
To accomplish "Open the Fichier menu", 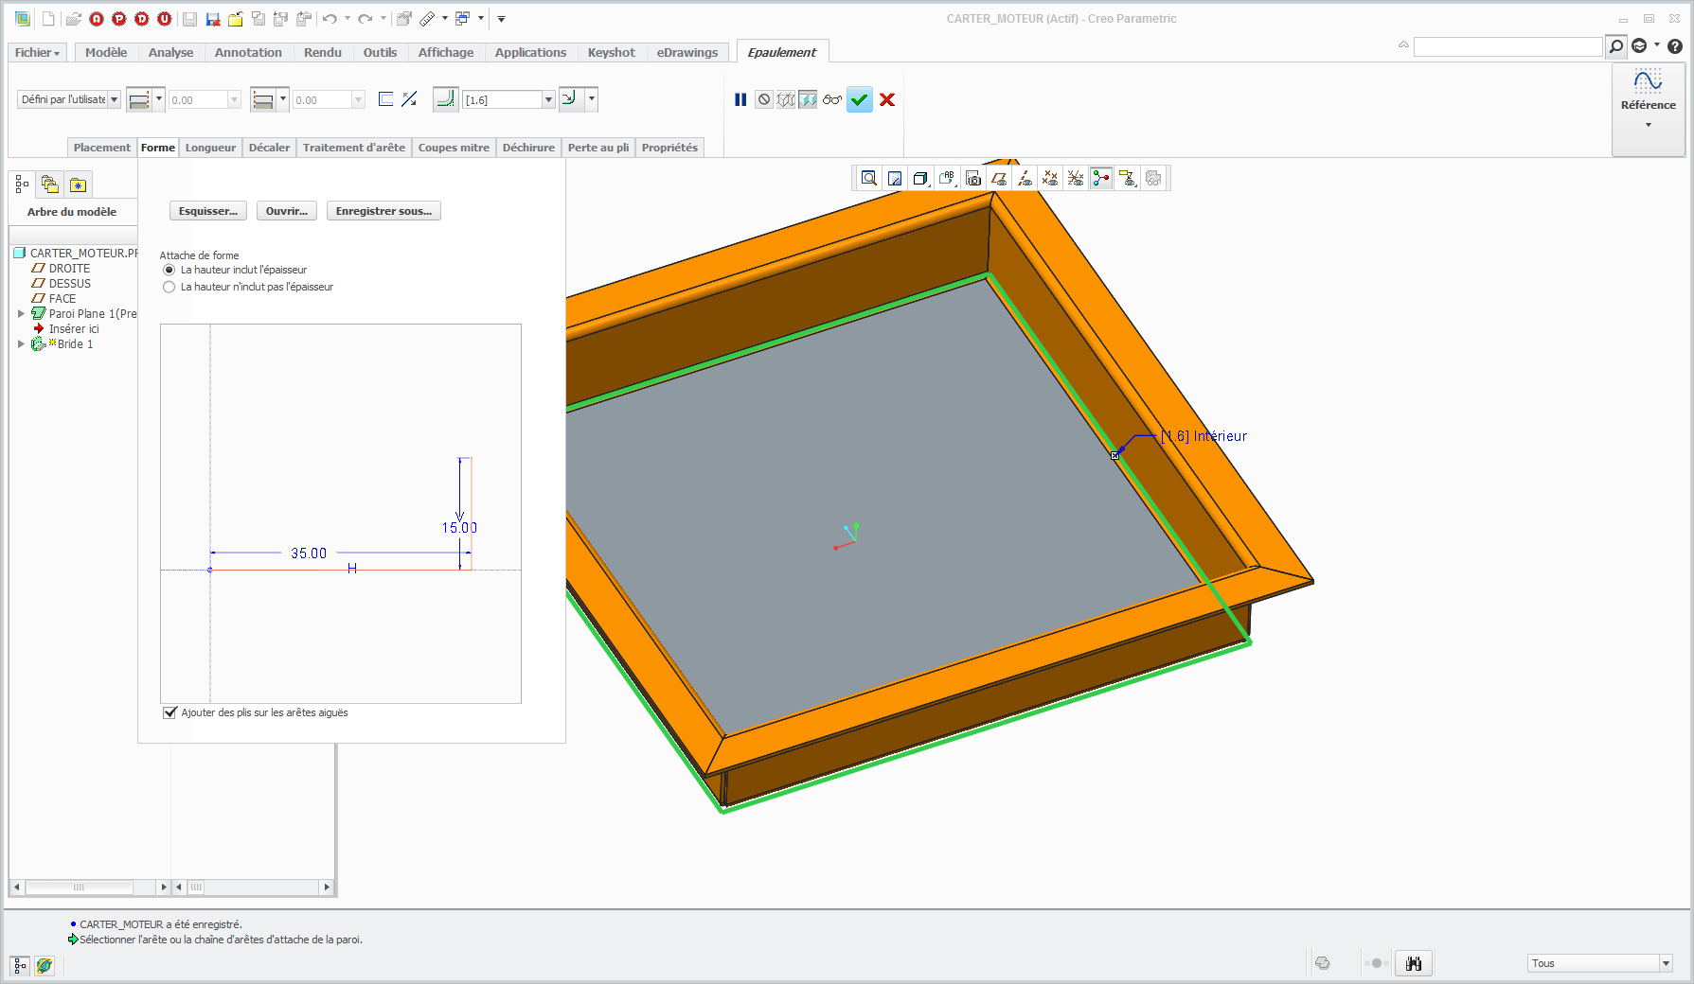I will 37,53.
